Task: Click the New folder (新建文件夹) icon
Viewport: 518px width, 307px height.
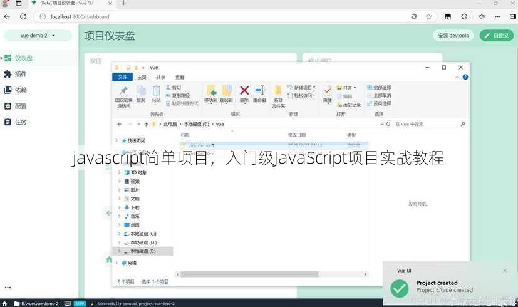Action: point(278,96)
